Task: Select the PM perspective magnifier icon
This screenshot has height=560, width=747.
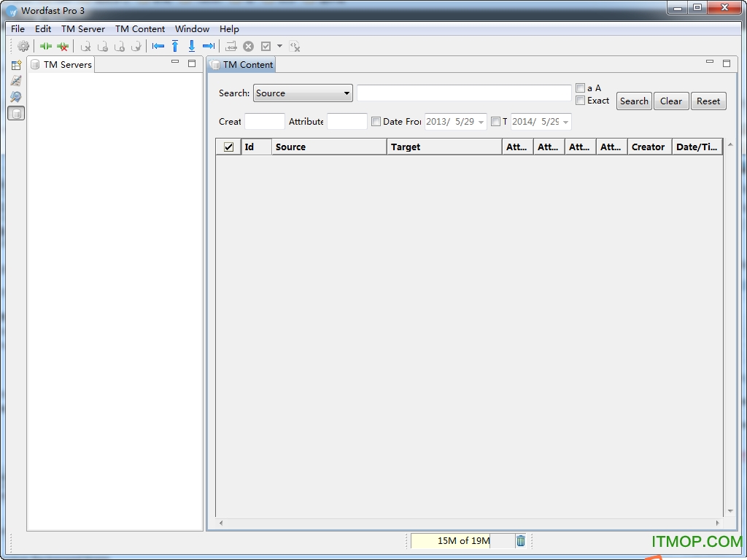Action: tap(16, 96)
